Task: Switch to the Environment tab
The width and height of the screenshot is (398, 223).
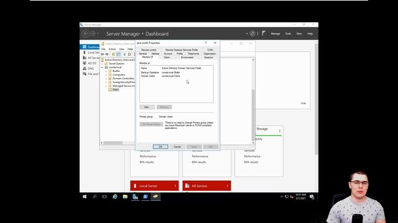Action: 187,58
